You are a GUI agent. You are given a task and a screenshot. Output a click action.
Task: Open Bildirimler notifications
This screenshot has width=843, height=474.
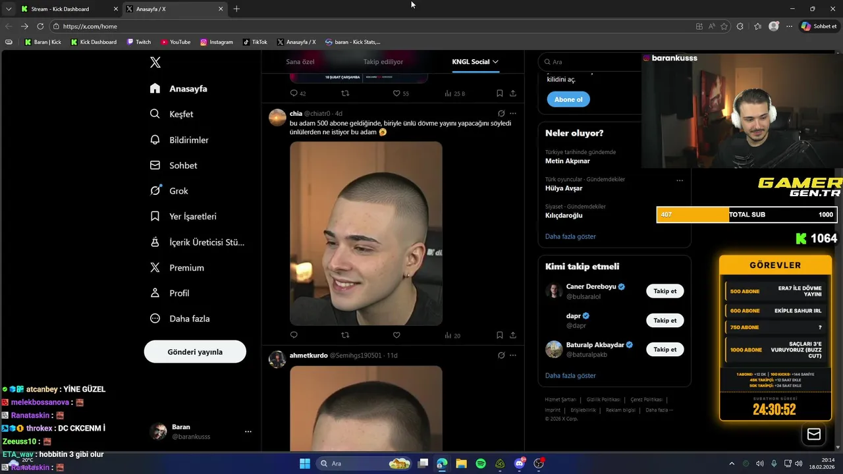point(179,140)
